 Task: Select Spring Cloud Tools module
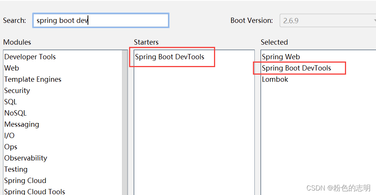click(x=34, y=192)
